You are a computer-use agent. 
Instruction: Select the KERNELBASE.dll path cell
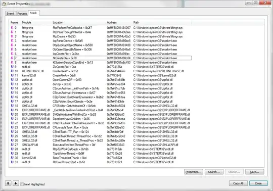(159, 71)
